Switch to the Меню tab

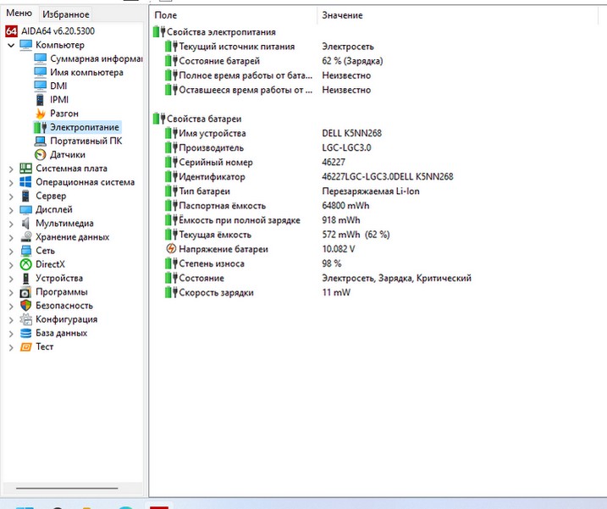point(19,14)
